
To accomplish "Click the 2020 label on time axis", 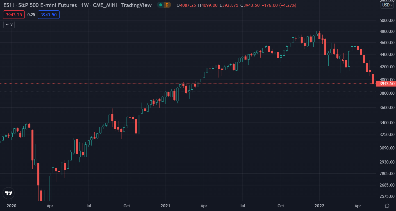I will 12,206.
